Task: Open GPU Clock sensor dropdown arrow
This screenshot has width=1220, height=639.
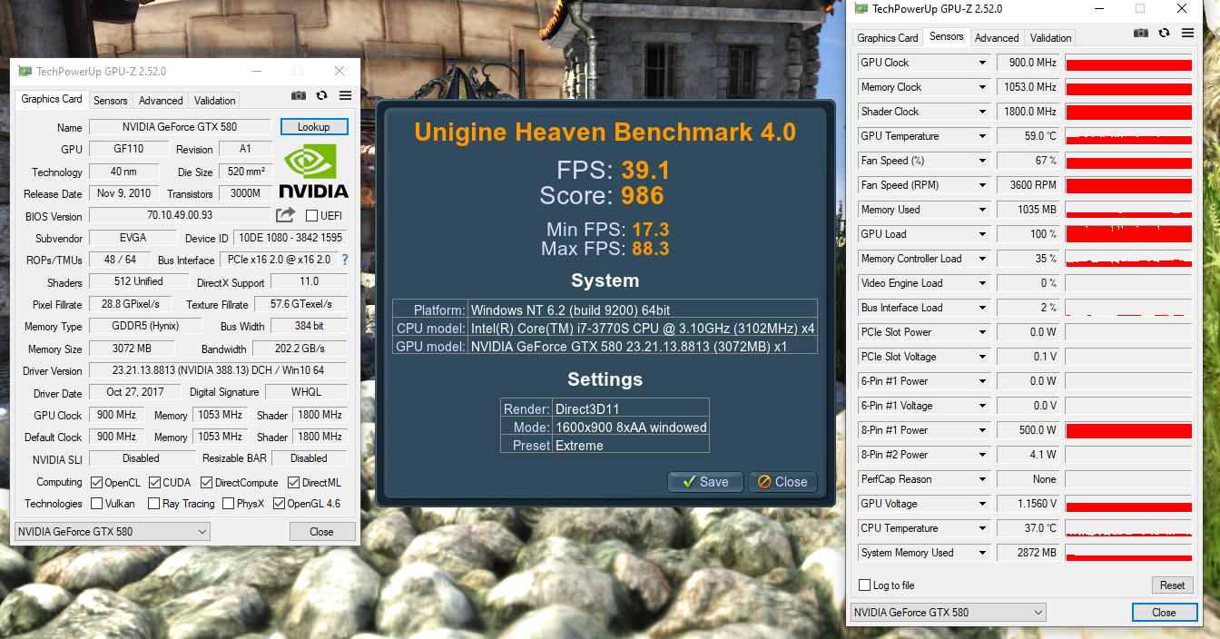Action: click(982, 63)
